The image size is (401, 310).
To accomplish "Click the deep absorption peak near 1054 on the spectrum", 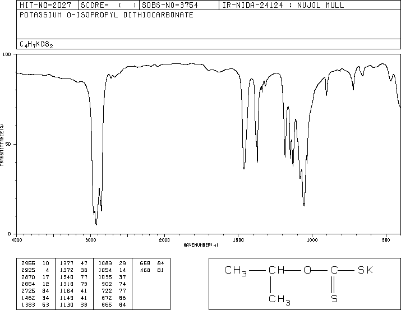I will (x=304, y=205).
